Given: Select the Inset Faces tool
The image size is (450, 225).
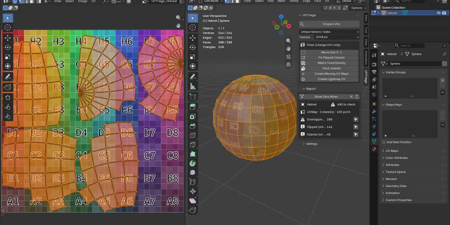Looking at the screenshot, I should [192, 116].
